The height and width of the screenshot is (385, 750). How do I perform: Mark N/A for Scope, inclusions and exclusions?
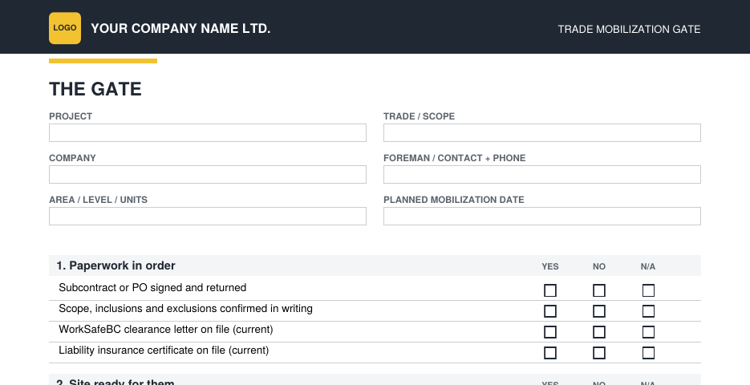coord(648,311)
